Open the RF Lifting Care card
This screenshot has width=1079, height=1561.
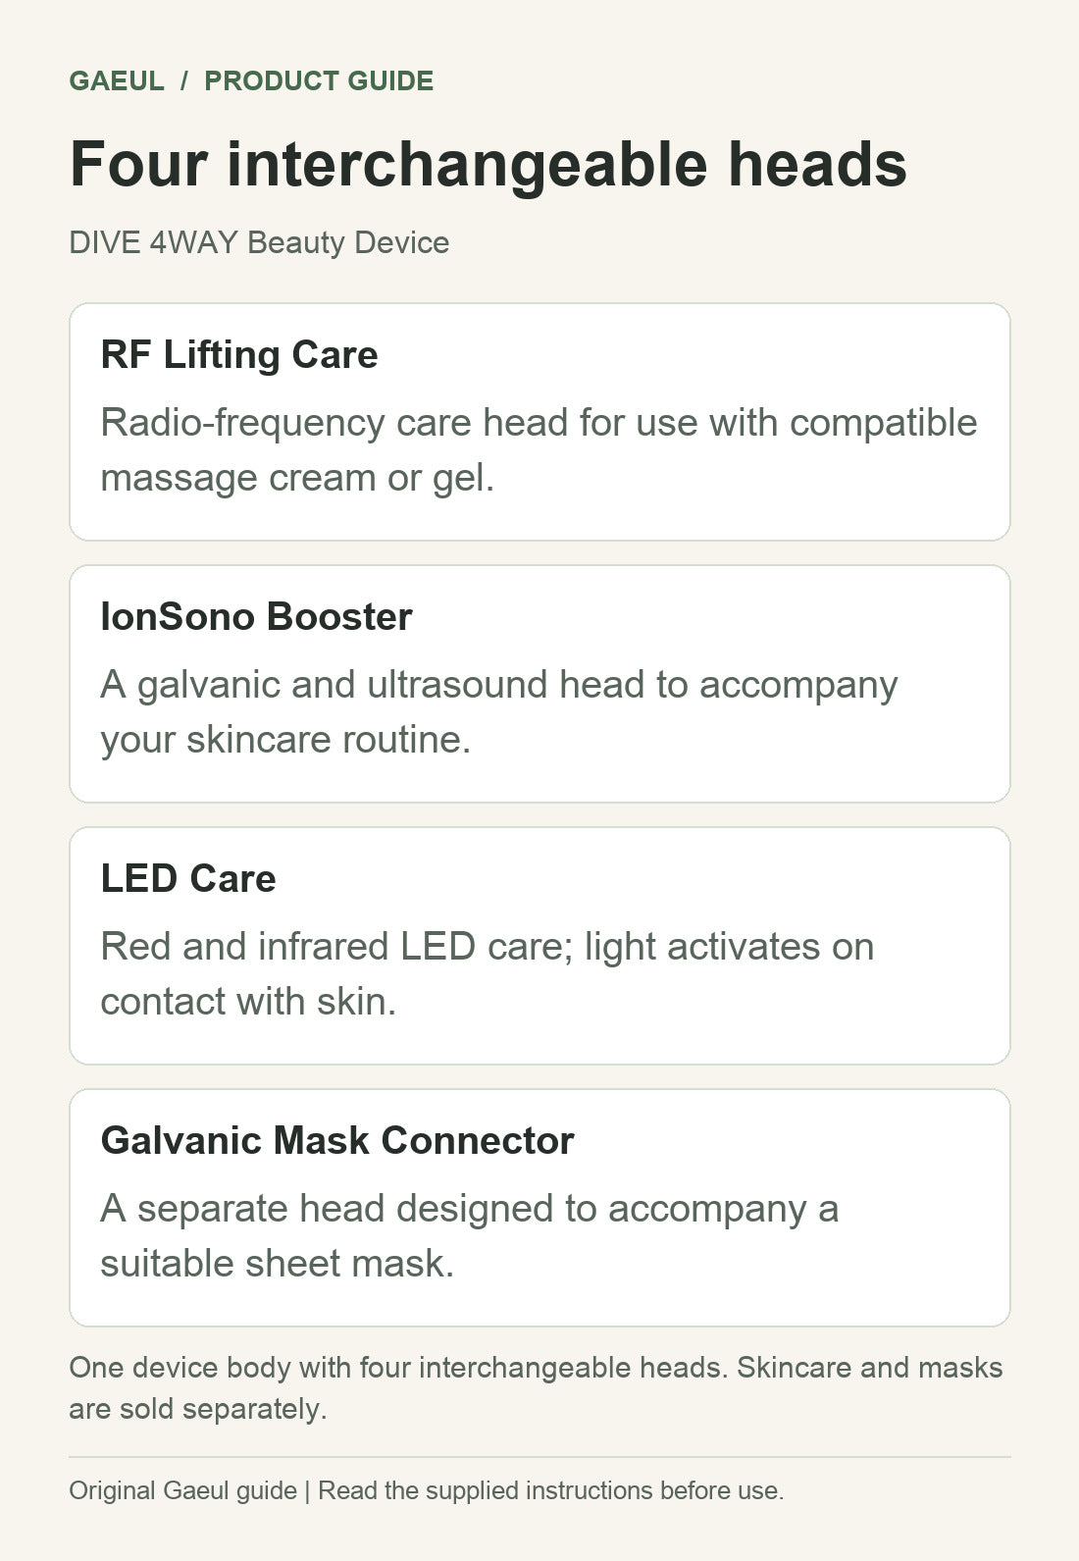click(539, 422)
